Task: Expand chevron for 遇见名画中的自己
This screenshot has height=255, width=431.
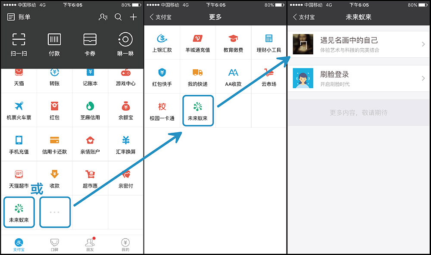Action: coord(423,44)
